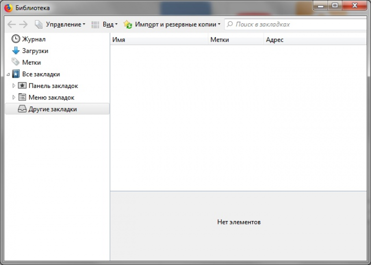Click the Меню закладок list icon
This screenshot has width=371, height=265.
(x=22, y=97)
